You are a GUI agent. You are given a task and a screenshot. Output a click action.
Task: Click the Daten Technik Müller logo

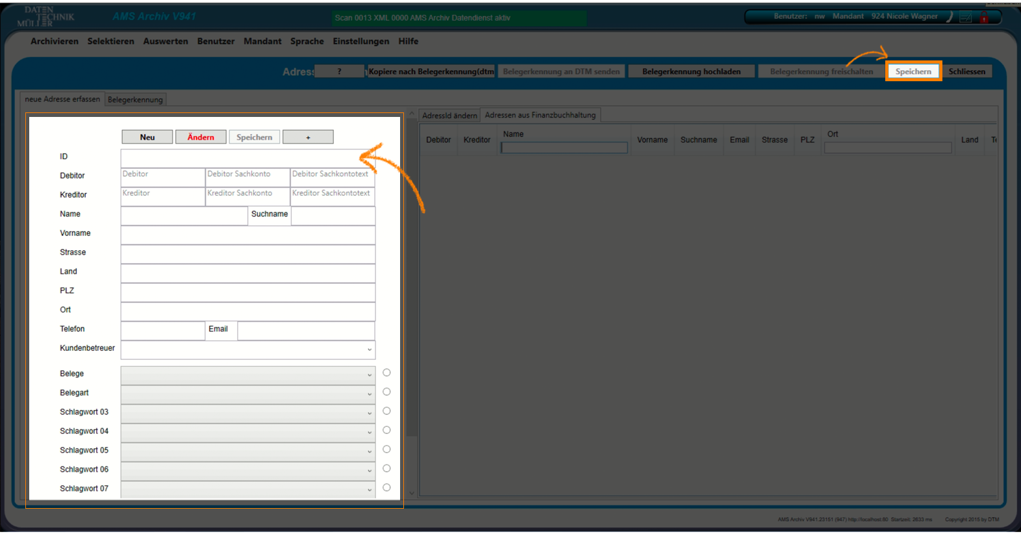[x=45, y=17]
